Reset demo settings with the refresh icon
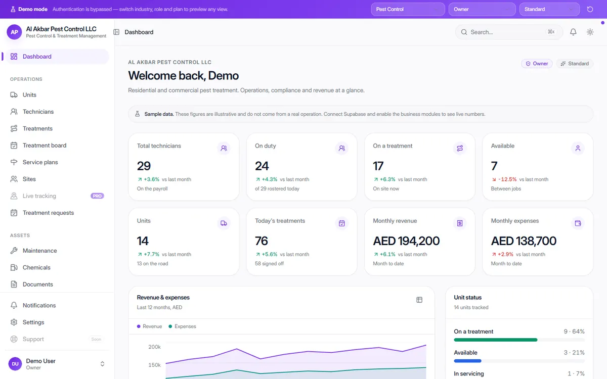Viewport: 607px width, 379px height. point(590,9)
